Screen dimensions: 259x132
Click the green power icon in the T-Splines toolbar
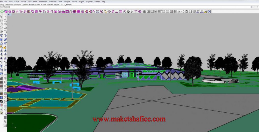point(2,11)
